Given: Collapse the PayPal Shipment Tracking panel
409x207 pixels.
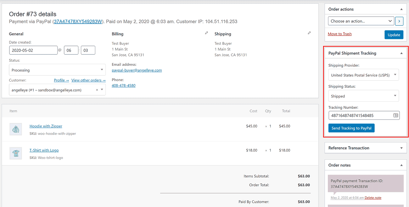Looking at the screenshot, I should (401, 53).
